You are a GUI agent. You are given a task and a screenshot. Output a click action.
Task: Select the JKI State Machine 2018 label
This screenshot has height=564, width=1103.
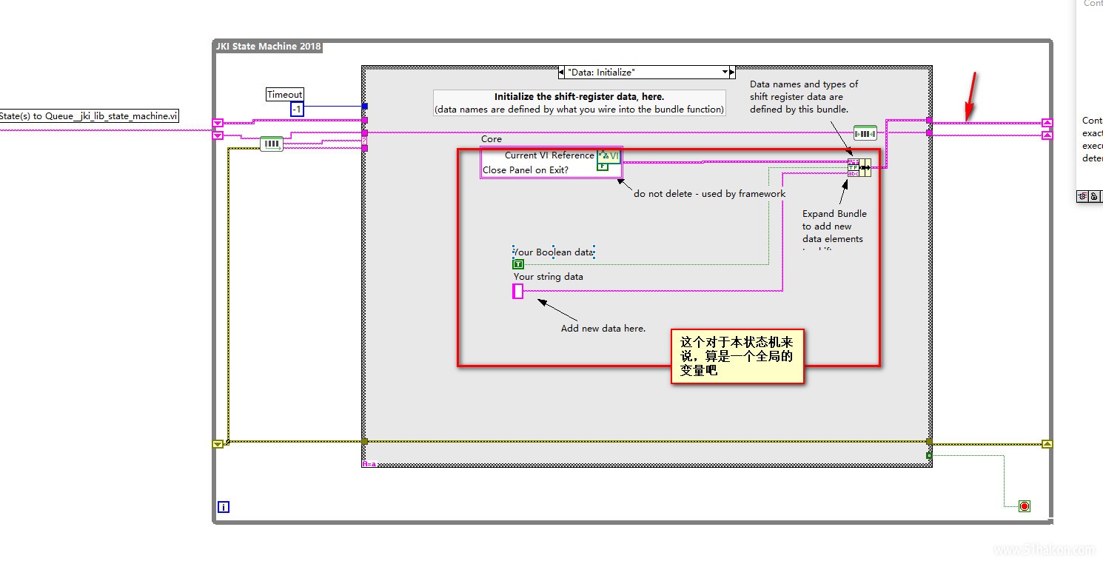tap(268, 47)
